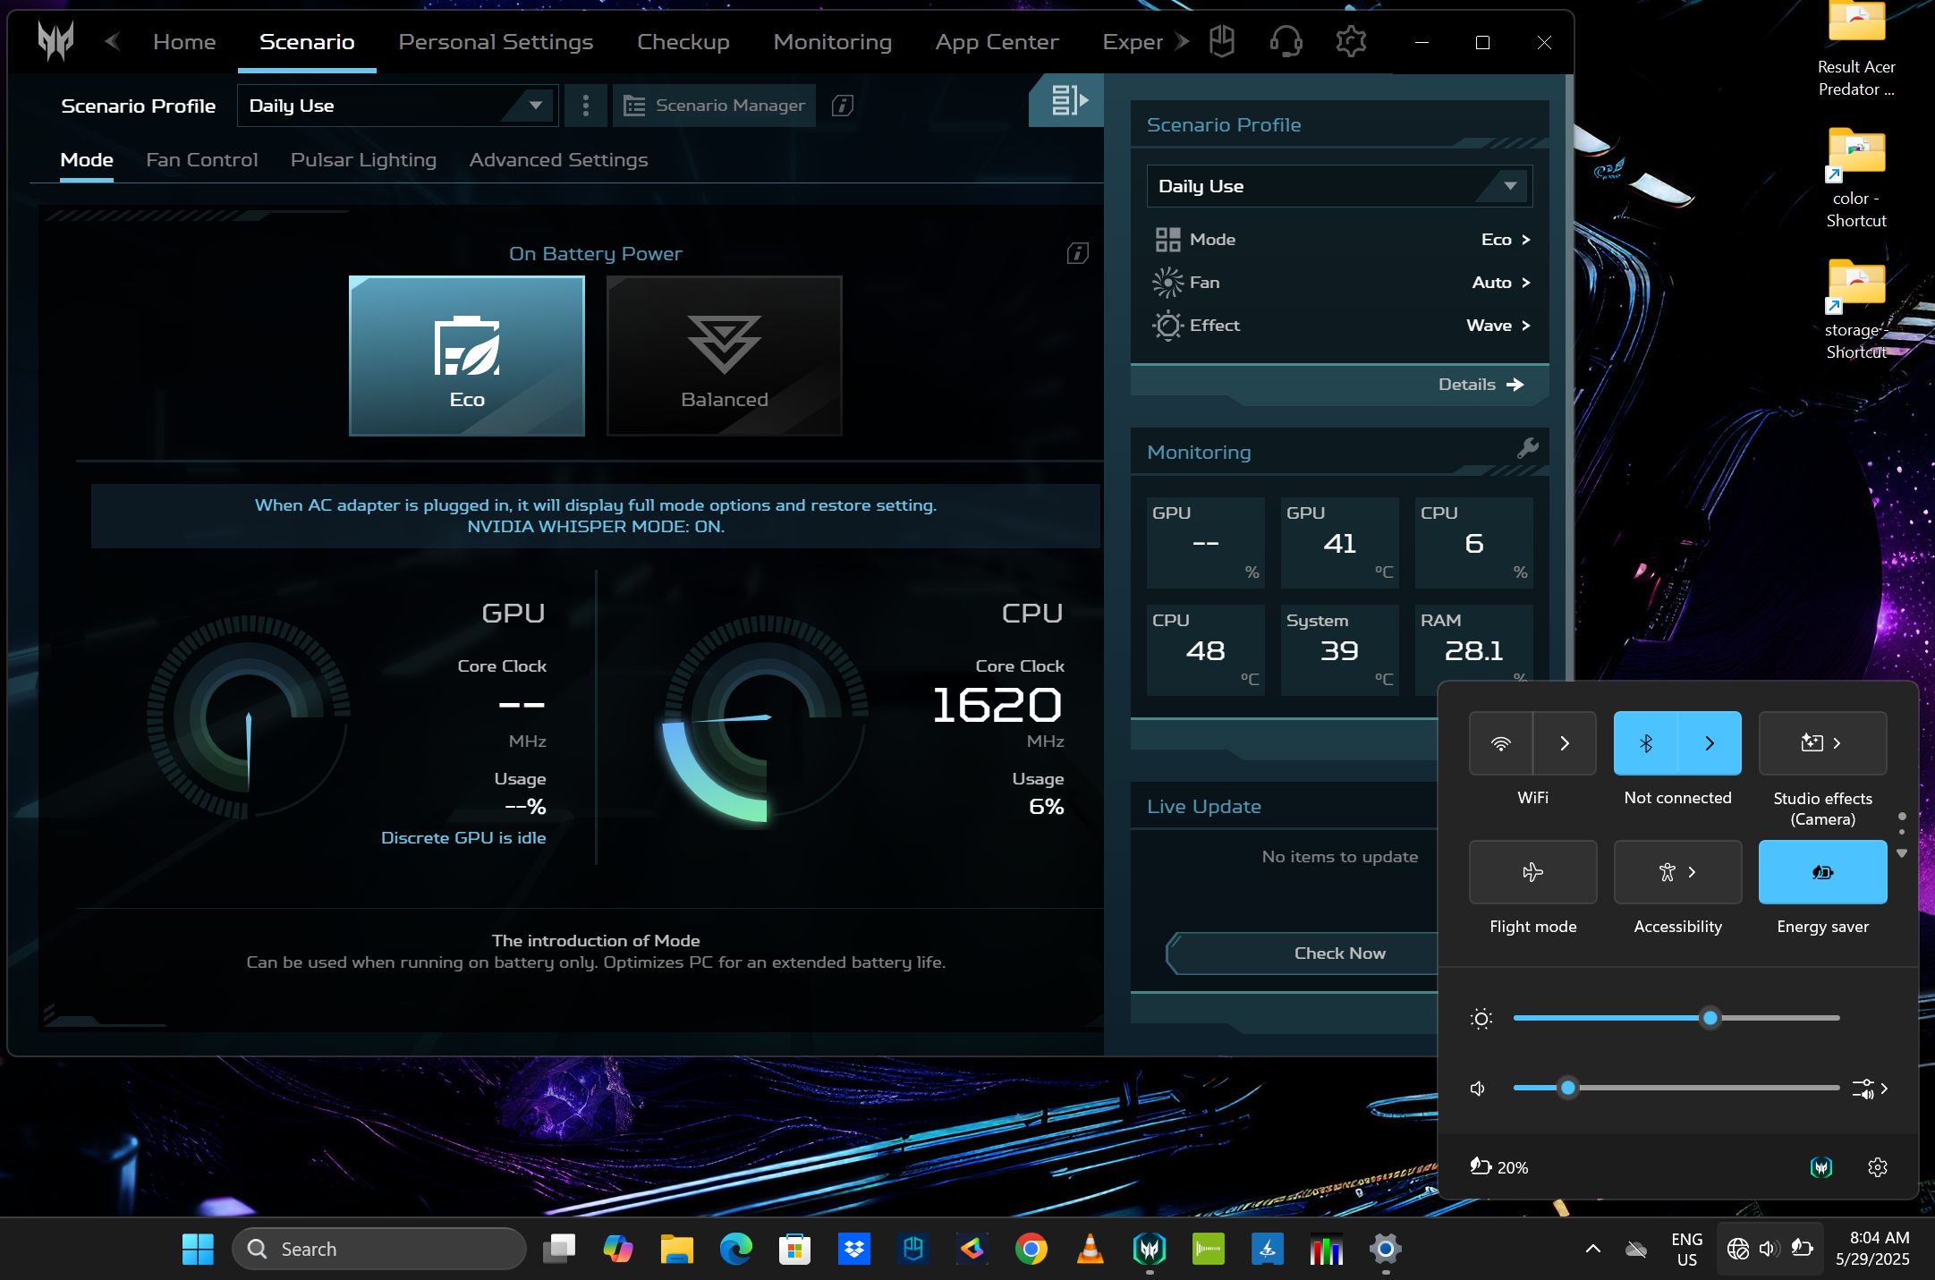Adjust the brightness slider
Image resolution: width=1935 pixels, height=1280 pixels.
[x=1676, y=1018]
